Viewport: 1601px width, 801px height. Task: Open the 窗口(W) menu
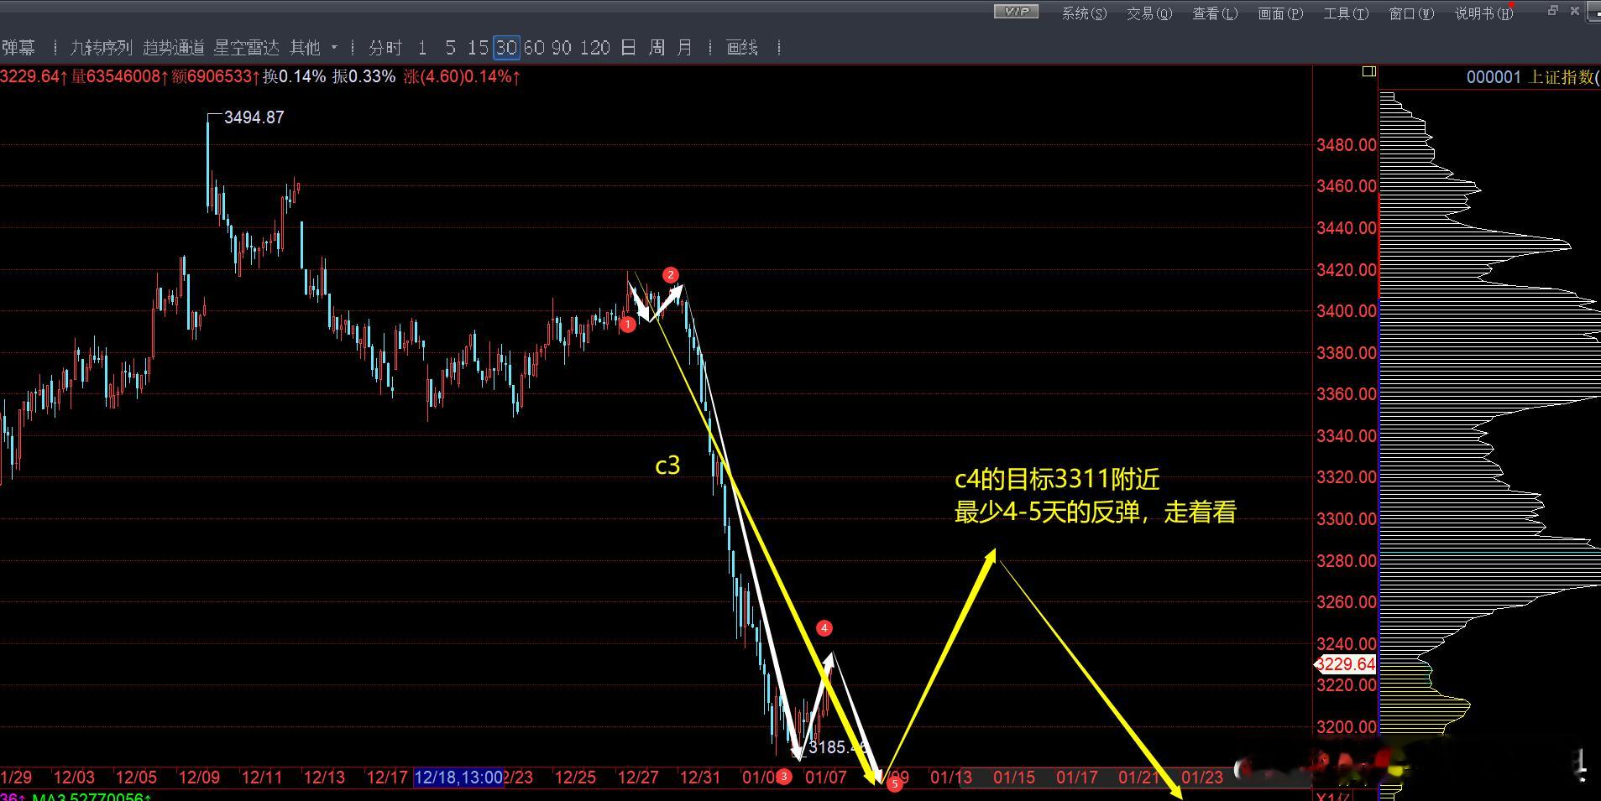point(1411,13)
